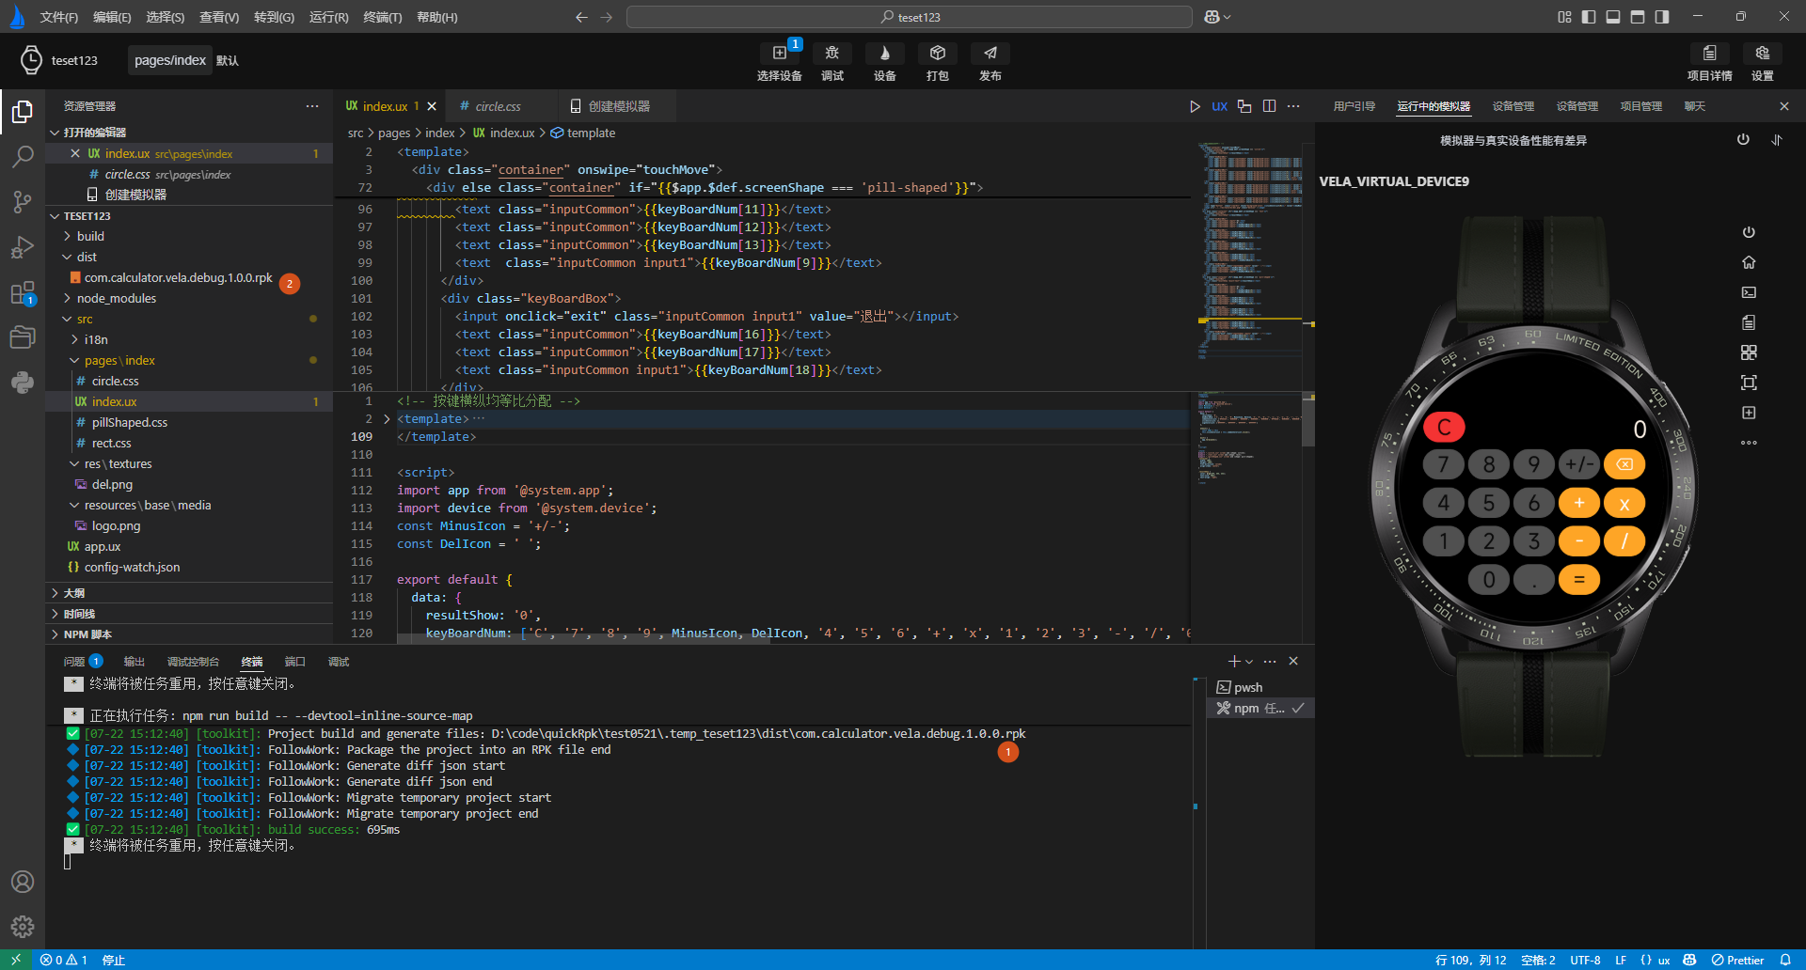The width and height of the screenshot is (1806, 970).
Task: Open the Extensions view in activity bar
Action: click(x=23, y=293)
